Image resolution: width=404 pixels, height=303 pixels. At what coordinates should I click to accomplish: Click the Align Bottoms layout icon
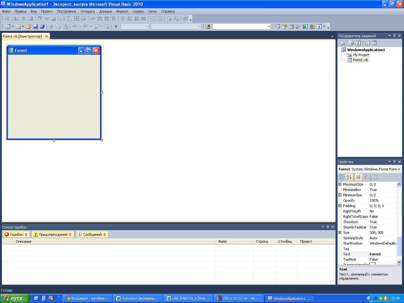click(x=54, y=19)
